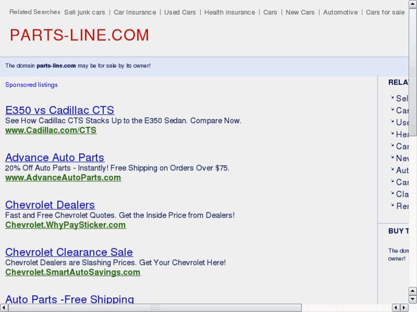The width and height of the screenshot is (417, 312).
Task: Click the horizontal scrollbar far-right arrow
Action: pos(404,307)
